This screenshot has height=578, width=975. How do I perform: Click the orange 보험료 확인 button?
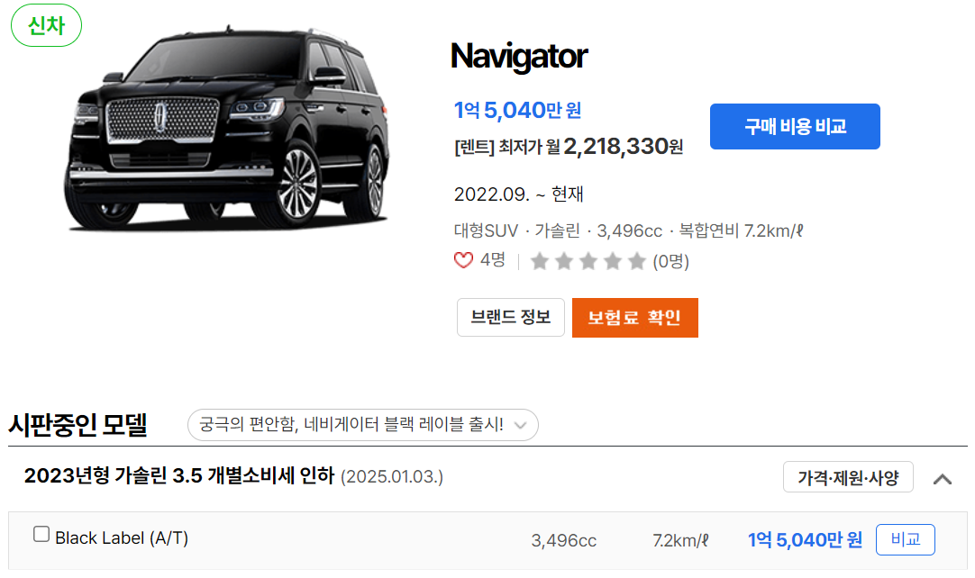(635, 318)
